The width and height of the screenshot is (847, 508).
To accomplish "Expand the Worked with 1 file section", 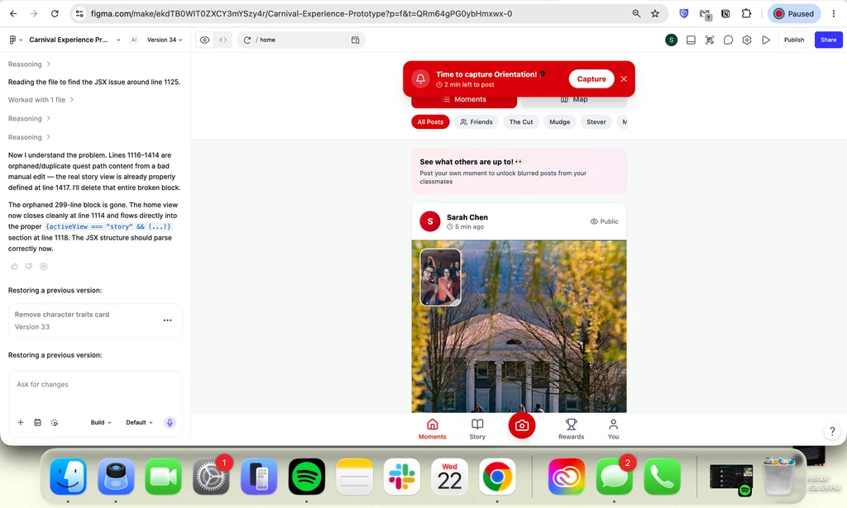I will pyautogui.click(x=41, y=100).
